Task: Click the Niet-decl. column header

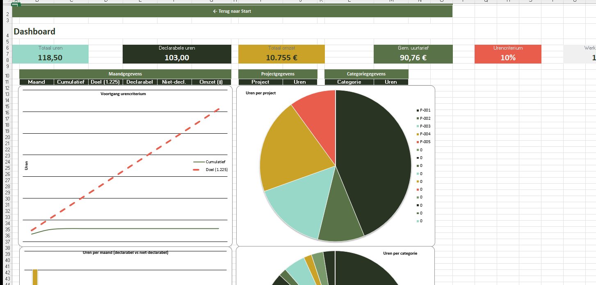Action: 174,82
